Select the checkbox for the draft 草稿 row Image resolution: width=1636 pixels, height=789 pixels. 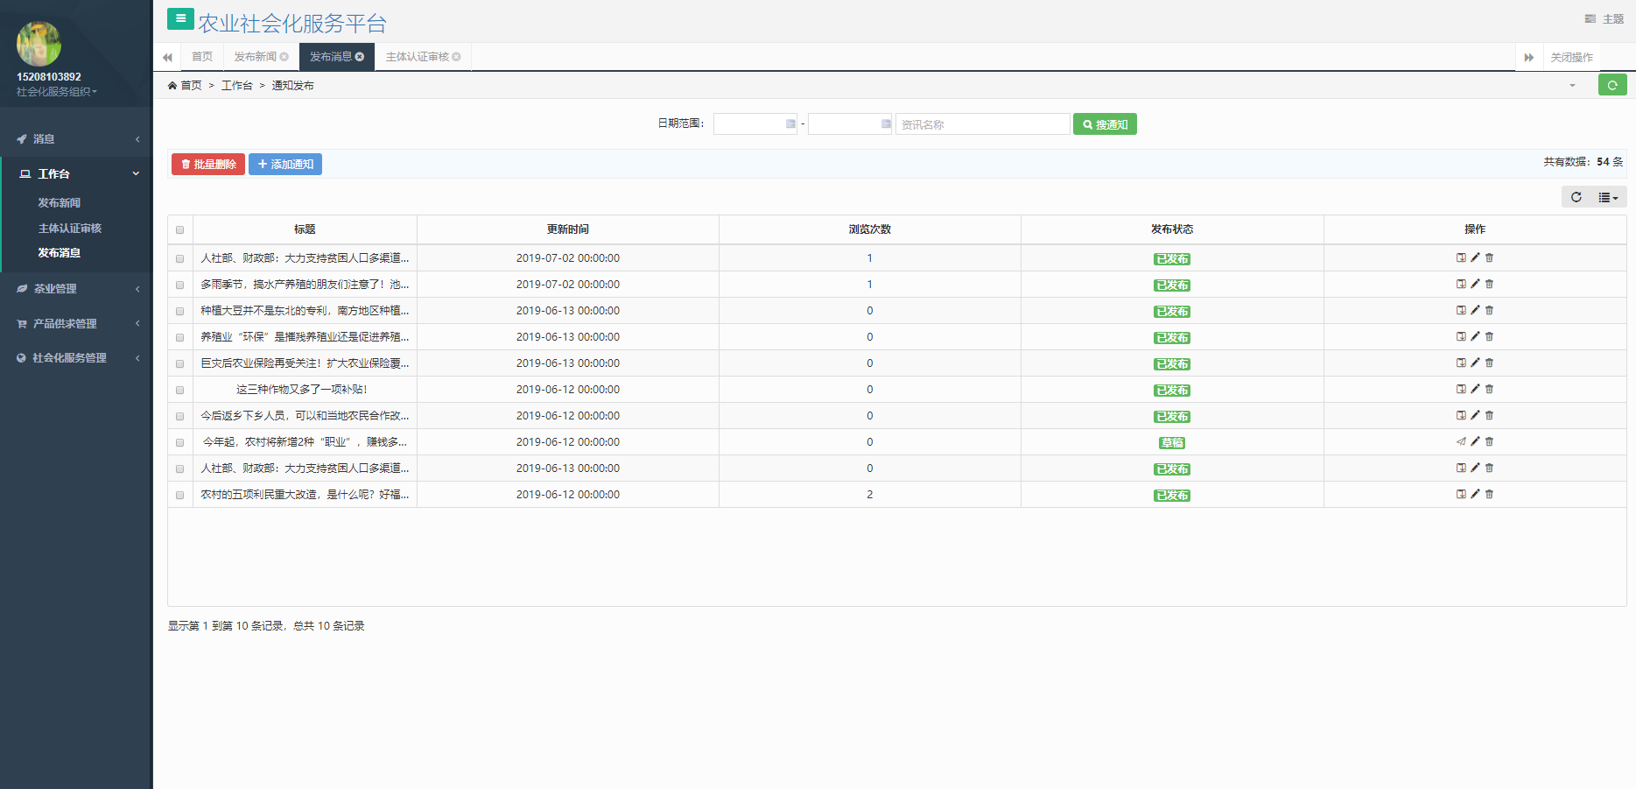(x=180, y=442)
